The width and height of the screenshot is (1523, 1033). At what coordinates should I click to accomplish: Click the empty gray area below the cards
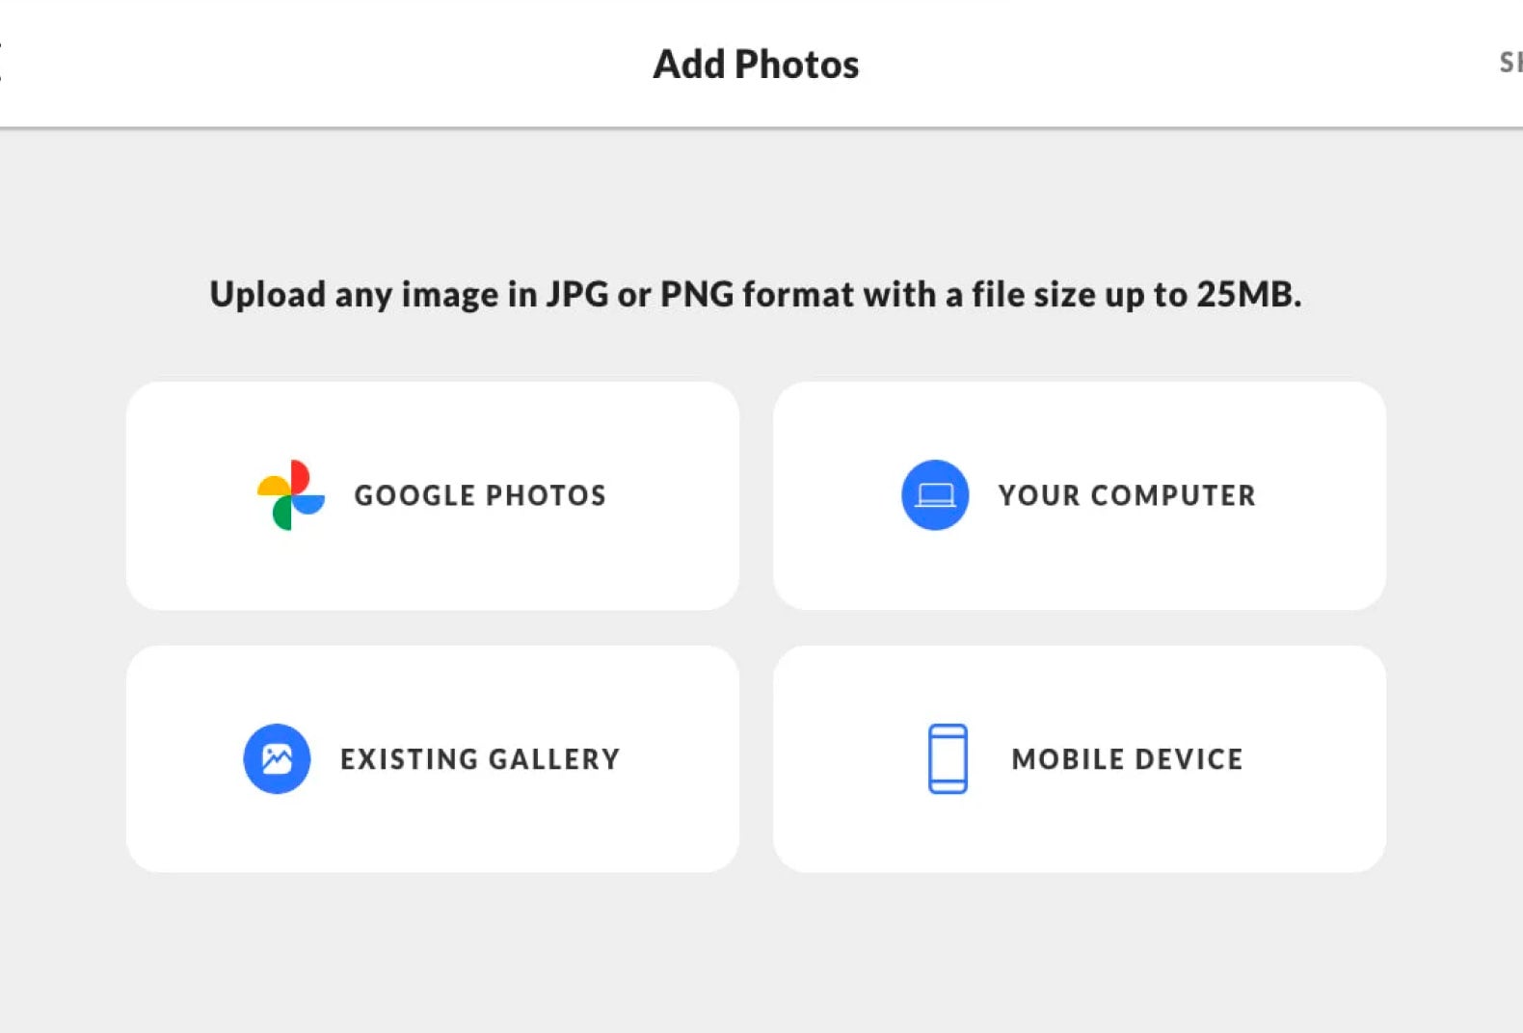756,954
